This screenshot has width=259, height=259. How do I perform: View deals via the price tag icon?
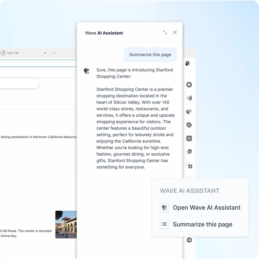pos(189,125)
